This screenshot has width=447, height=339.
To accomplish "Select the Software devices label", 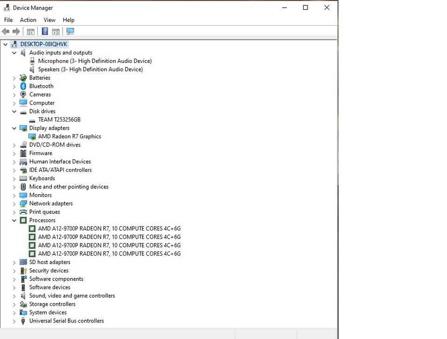I will click(49, 287).
